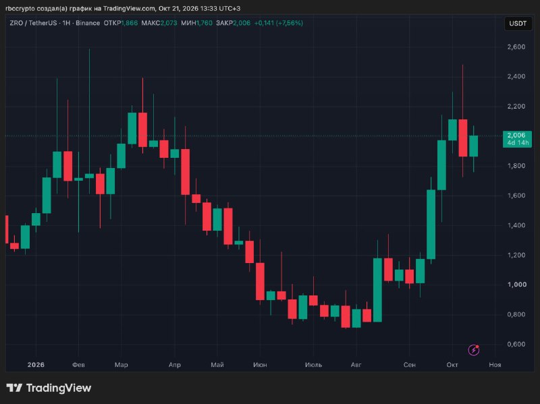Image resolution: width=540 pixels, height=404 pixels.
Task: Click the Ноя month label
Action: coord(495,365)
